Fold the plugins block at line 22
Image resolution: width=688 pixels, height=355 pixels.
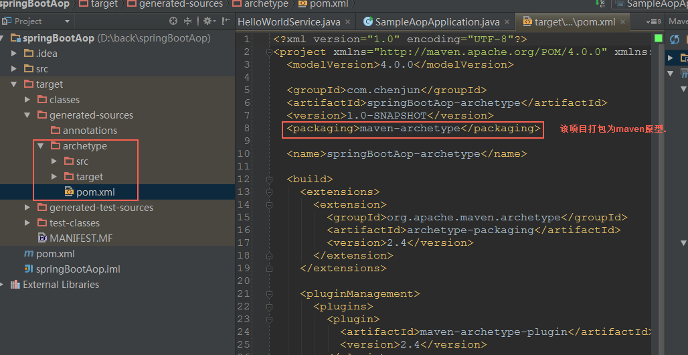269,307
